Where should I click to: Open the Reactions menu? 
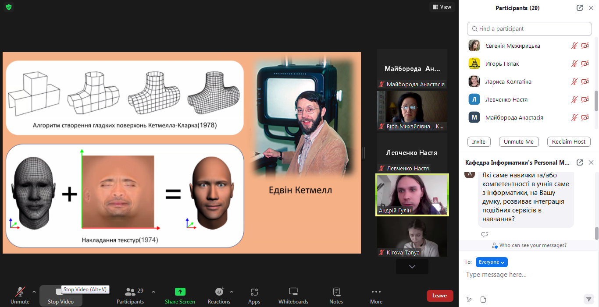tap(219, 296)
